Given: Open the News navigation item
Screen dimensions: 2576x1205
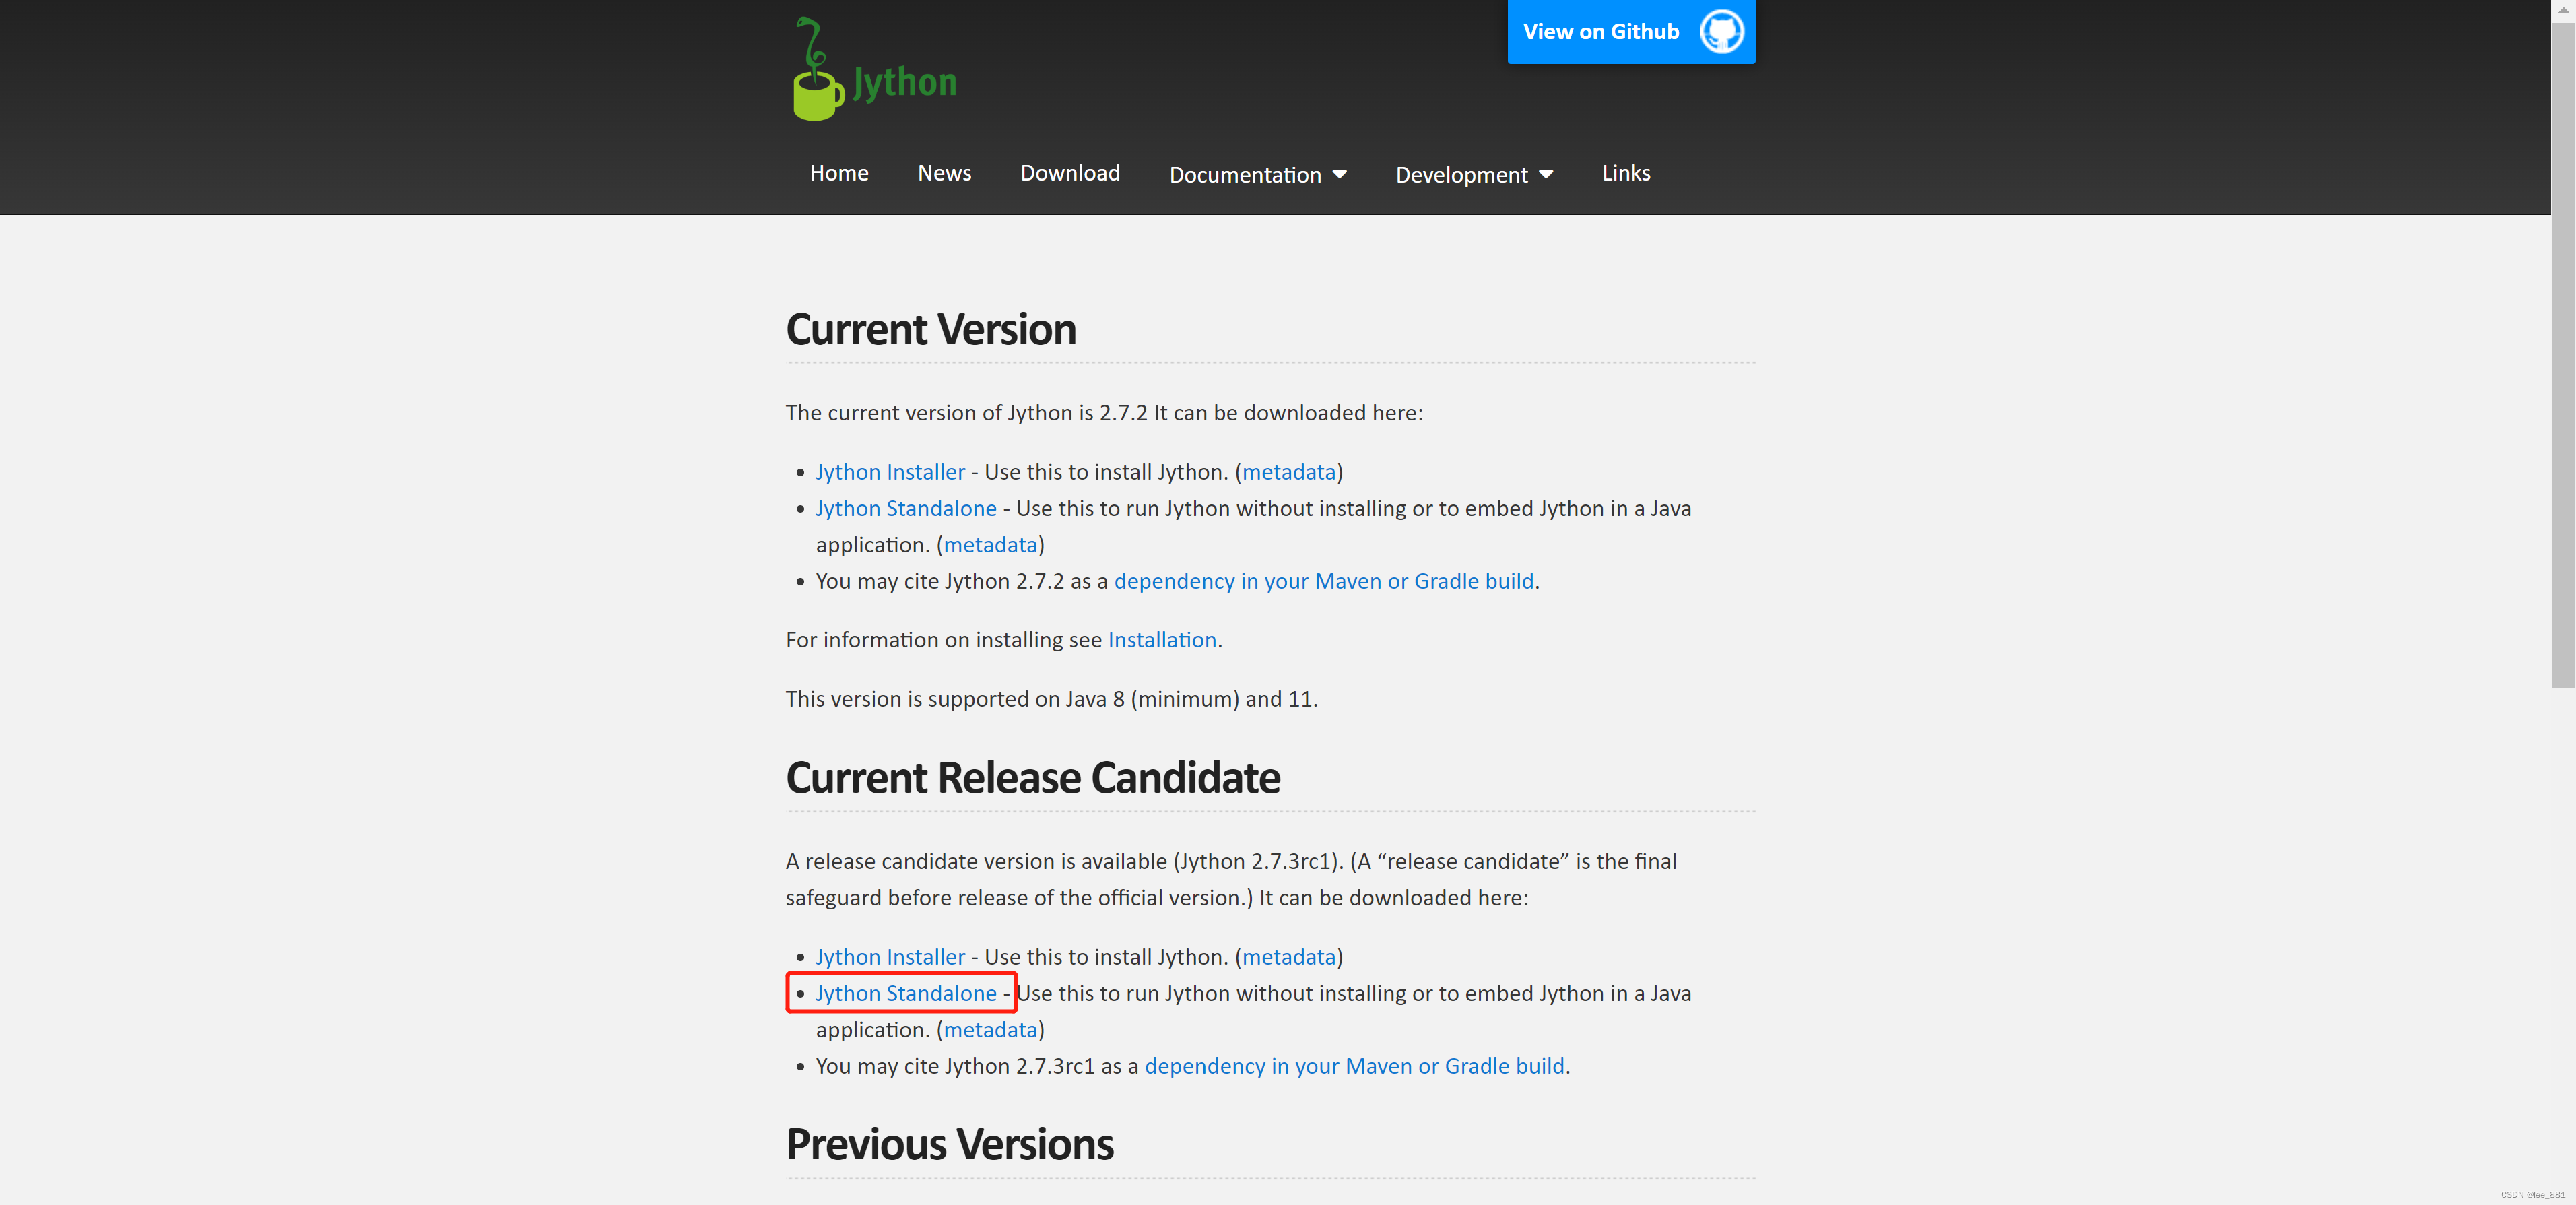Looking at the screenshot, I should (x=944, y=173).
